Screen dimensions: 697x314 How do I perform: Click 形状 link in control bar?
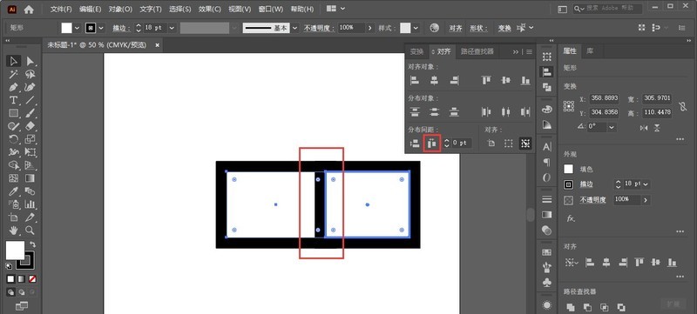tap(477, 28)
